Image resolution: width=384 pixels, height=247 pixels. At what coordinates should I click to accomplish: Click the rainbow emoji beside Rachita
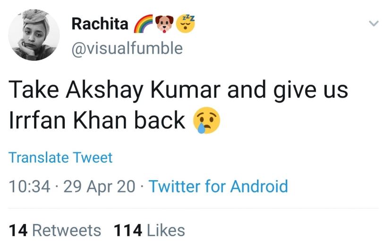pos(145,24)
